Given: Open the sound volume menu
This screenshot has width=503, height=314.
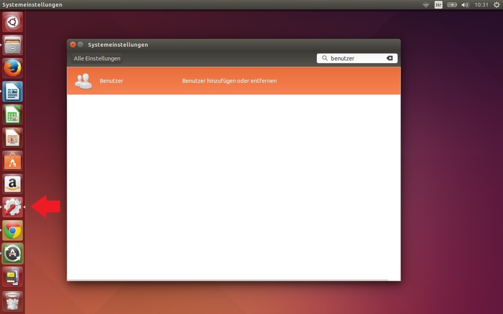Looking at the screenshot, I should (465, 5).
